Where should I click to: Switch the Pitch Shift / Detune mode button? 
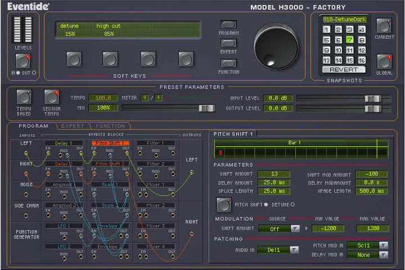coord(223,204)
